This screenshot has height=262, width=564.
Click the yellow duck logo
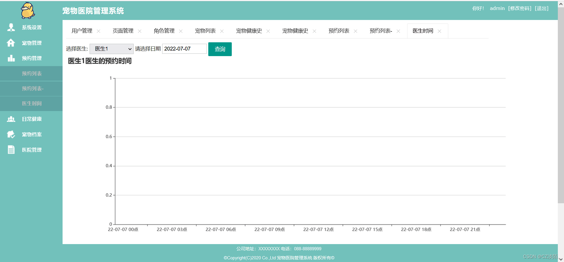tap(28, 10)
